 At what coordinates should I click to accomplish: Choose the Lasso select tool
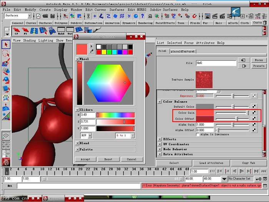6,53
